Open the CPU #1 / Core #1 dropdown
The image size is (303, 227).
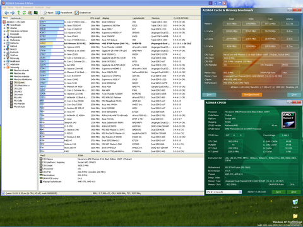pyautogui.click(x=223, y=192)
